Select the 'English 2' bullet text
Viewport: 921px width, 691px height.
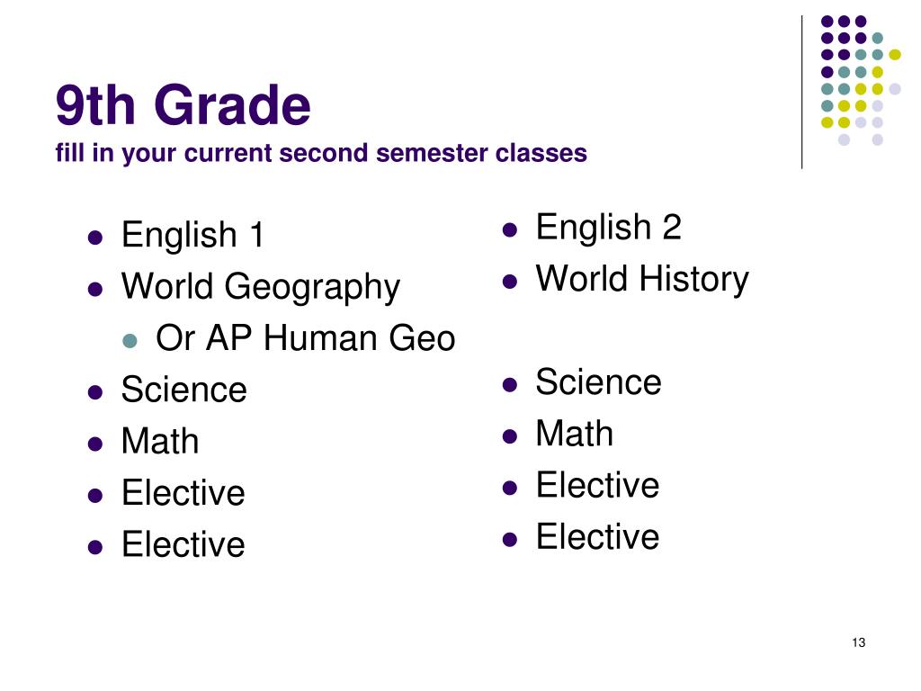(609, 228)
